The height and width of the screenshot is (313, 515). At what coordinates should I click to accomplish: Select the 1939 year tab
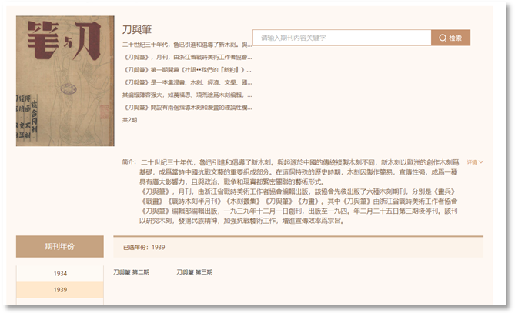60,290
